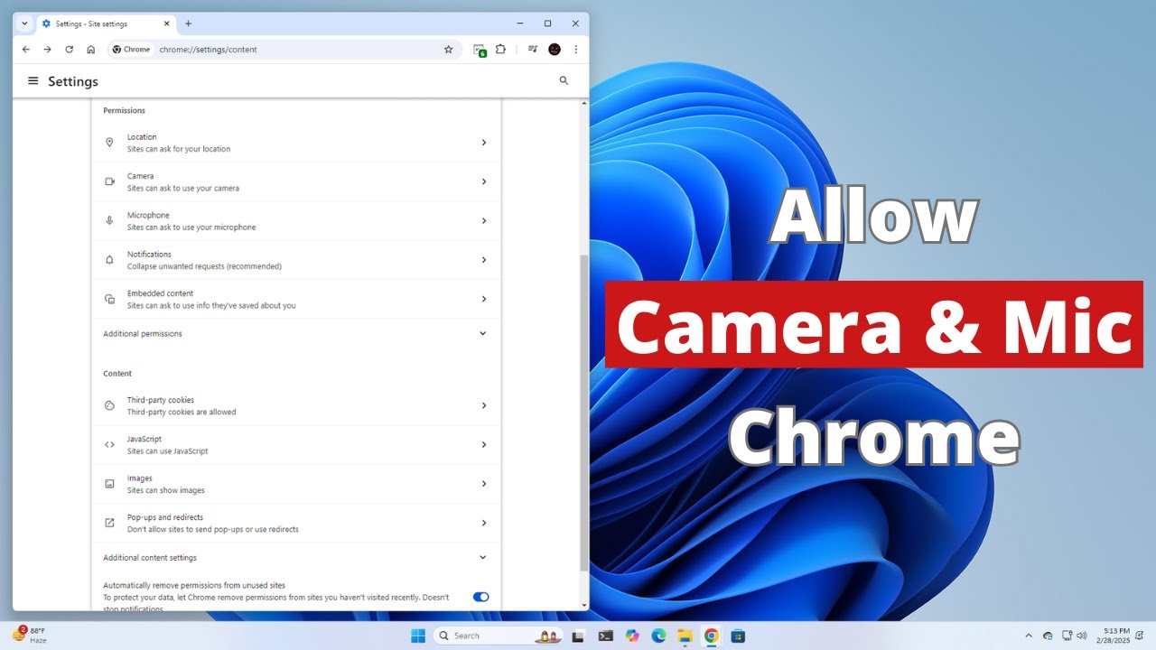Open the home page
This screenshot has width=1156, height=650.
pos(90,50)
